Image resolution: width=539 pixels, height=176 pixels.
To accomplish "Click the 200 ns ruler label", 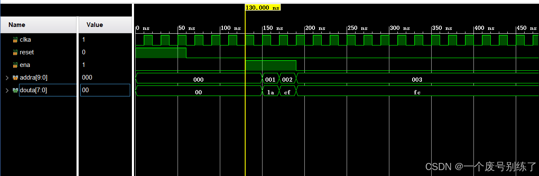I will (315, 28).
